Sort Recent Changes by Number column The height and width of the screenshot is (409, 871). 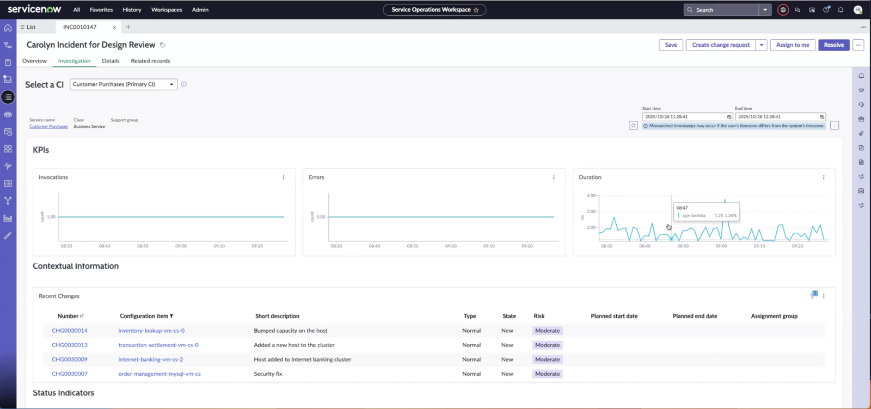[71, 316]
